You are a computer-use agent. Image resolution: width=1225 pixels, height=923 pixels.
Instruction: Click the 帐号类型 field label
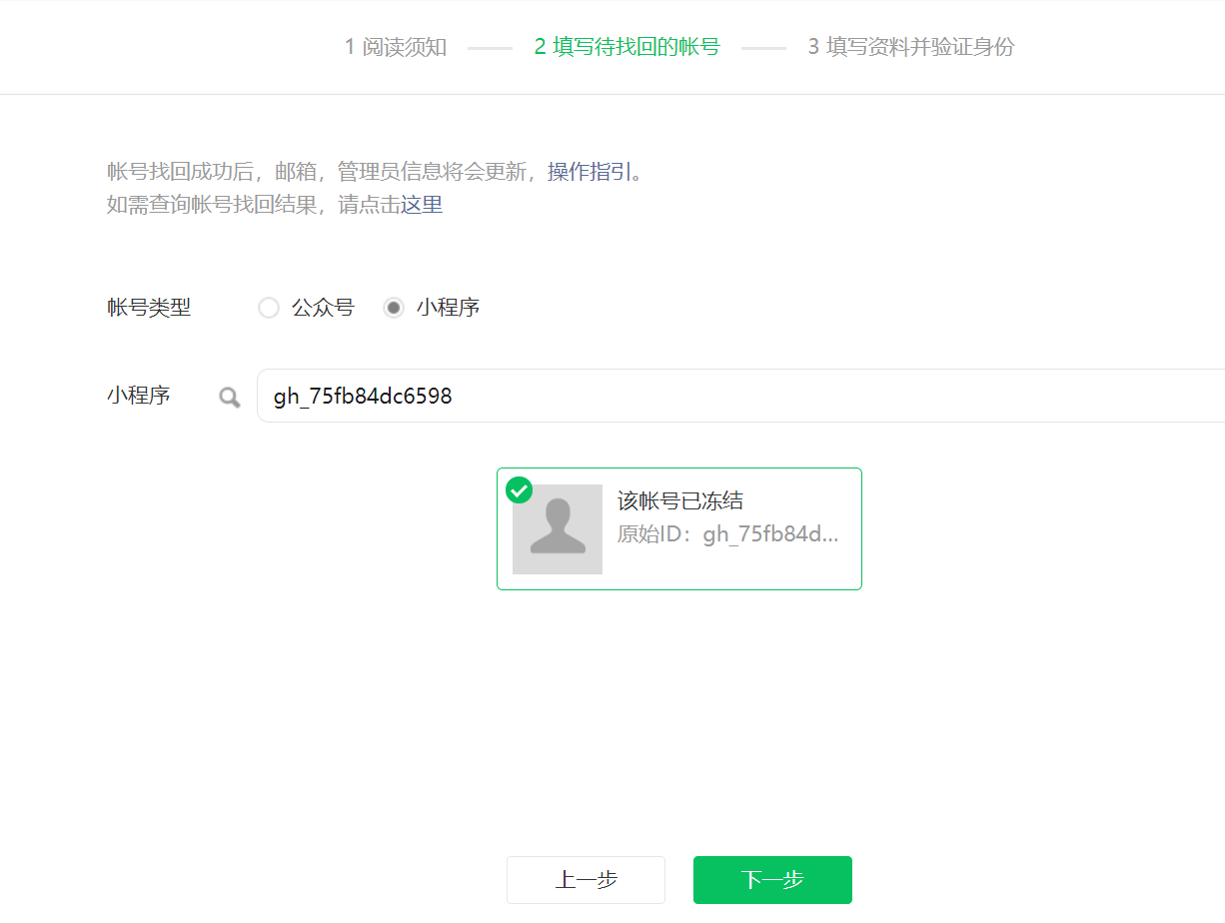(x=148, y=308)
